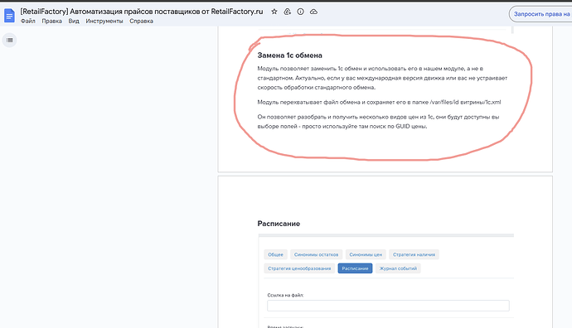Click the Расписание section heading
This screenshot has height=328, width=572.
[279, 224]
